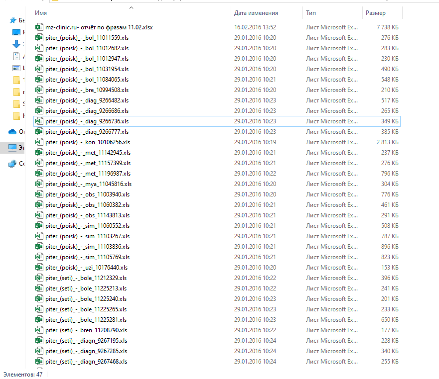This screenshot has height=379, width=439.
Task: Click Excel icon of mz-clinic.ru xlsx file
Action: click(39, 27)
